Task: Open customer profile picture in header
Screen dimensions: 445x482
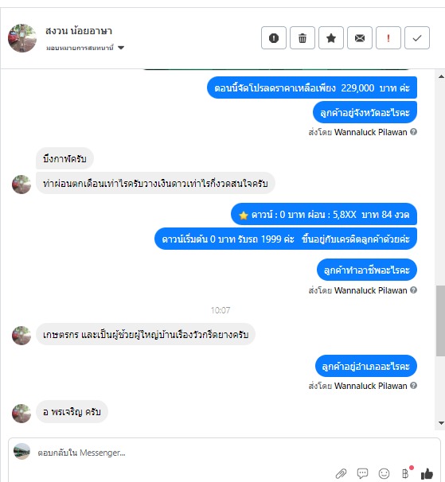Action: click(x=22, y=38)
